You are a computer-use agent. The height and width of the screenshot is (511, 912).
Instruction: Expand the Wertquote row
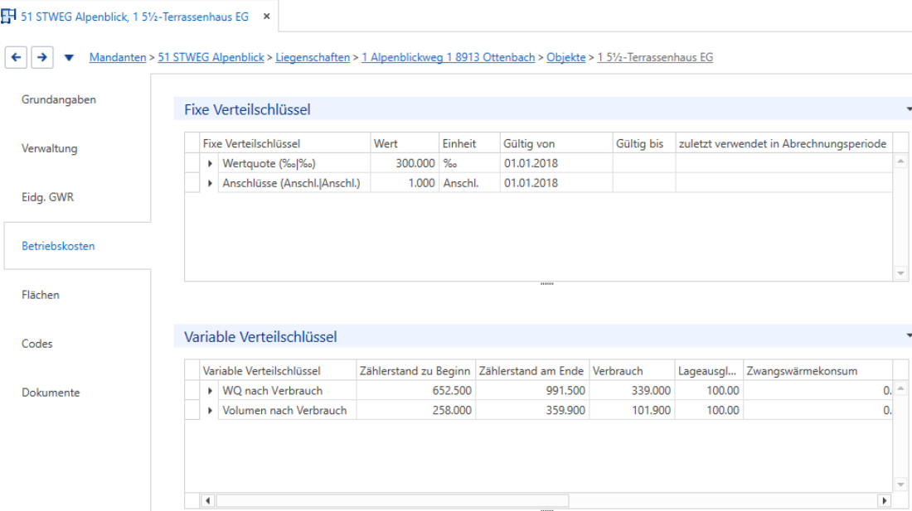click(x=210, y=164)
